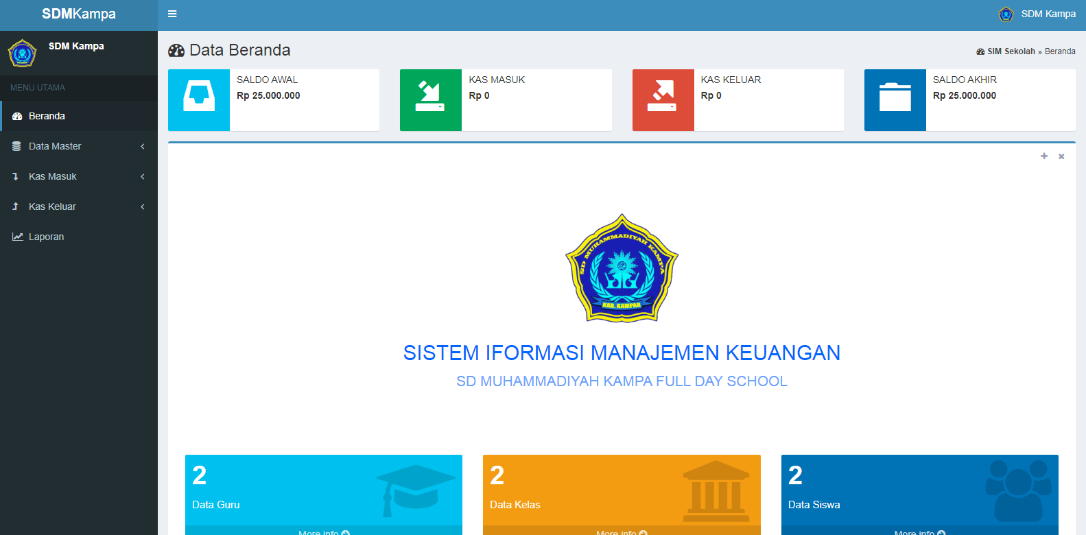Close the welcome panel with the x icon
This screenshot has width=1086, height=535.
(x=1061, y=156)
